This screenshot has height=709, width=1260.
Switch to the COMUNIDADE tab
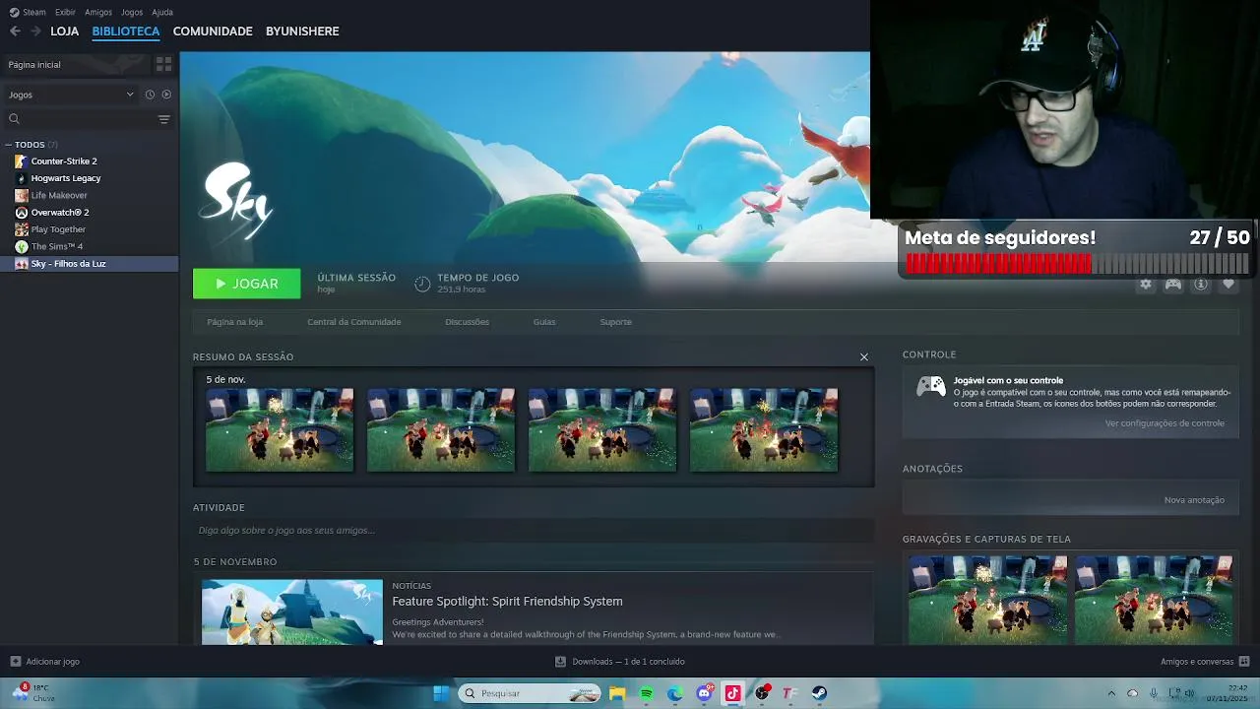pos(213,32)
